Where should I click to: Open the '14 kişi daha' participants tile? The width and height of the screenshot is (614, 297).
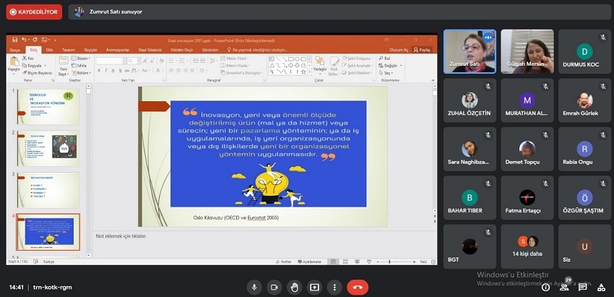pos(527,246)
